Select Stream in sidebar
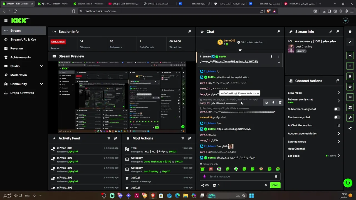The width and height of the screenshot is (356, 200). point(24,31)
